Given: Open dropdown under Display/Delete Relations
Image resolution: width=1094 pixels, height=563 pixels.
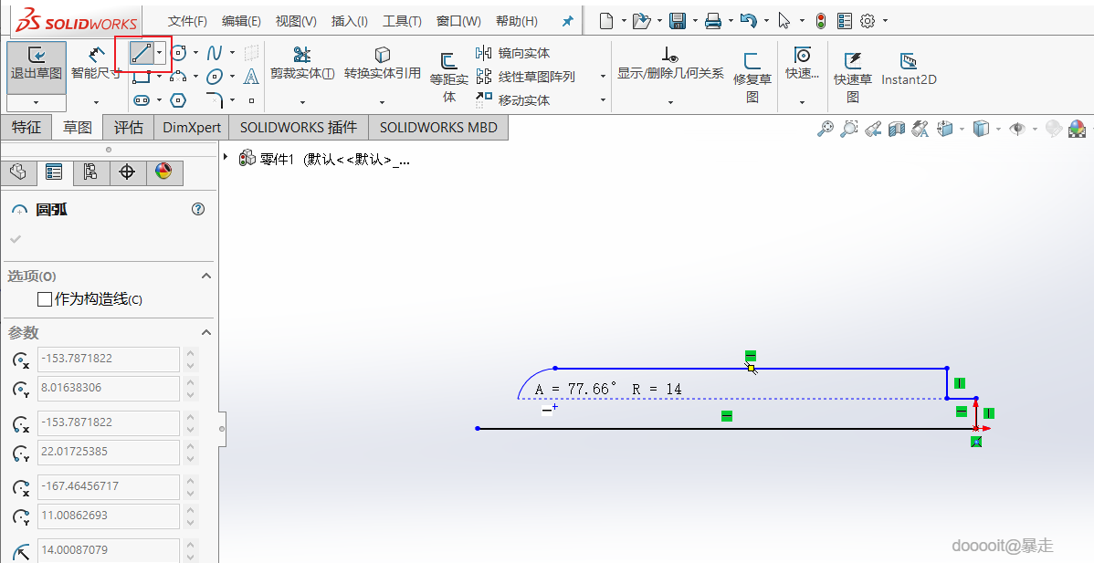Looking at the screenshot, I should pos(670,102).
